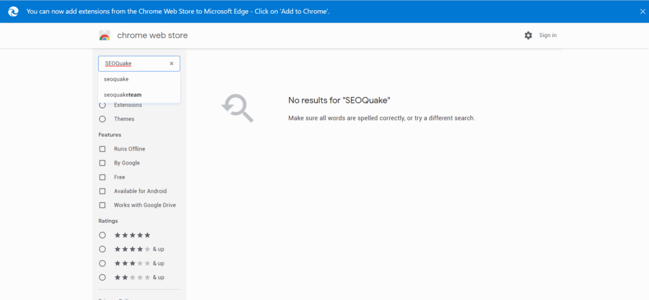649x300 pixels.
Task: Check the Free feature filter
Action: [x=102, y=177]
